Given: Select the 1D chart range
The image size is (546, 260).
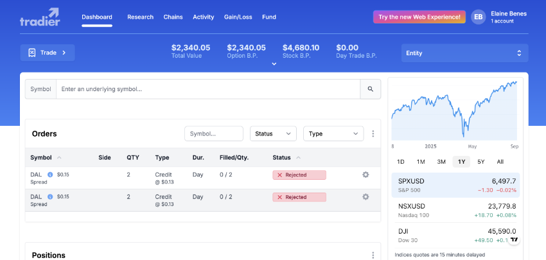Looking at the screenshot, I should pyautogui.click(x=400, y=162).
